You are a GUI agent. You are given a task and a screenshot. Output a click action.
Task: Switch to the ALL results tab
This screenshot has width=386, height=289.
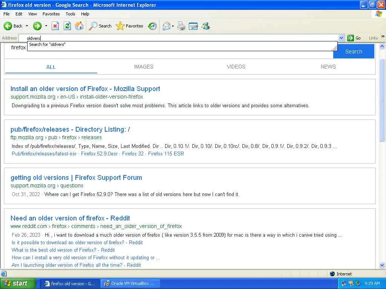[x=51, y=67]
